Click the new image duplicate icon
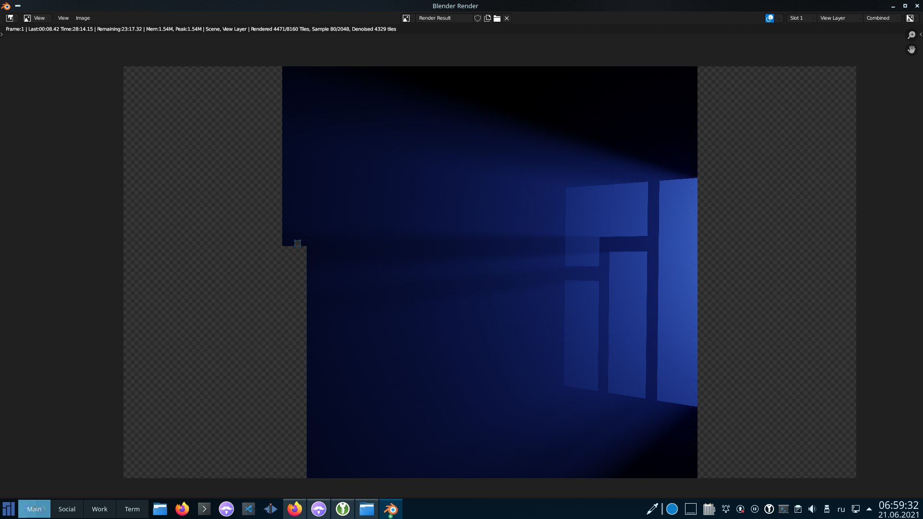 click(x=487, y=18)
